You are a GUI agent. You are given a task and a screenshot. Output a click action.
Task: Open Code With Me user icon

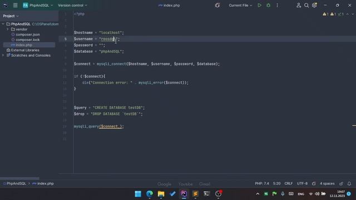pos(299,5)
